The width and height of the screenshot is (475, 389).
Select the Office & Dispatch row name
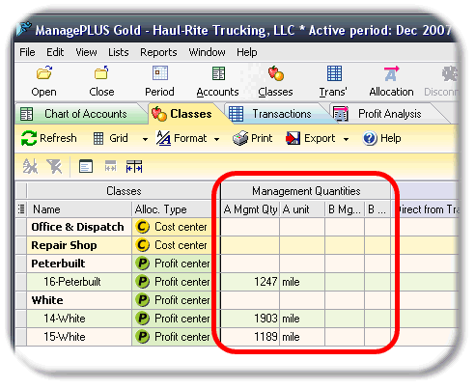coord(77,227)
